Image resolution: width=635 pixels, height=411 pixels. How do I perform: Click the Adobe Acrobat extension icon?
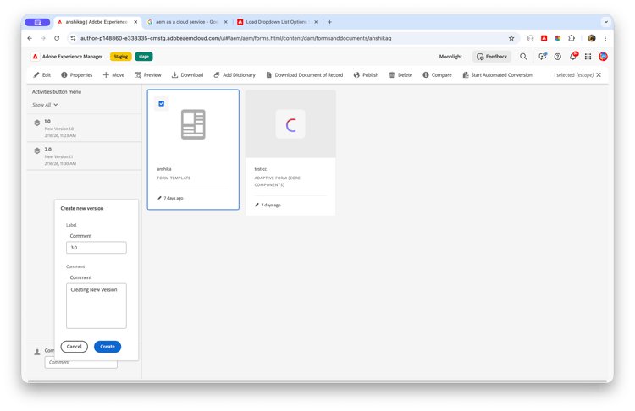pyautogui.click(x=544, y=38)
